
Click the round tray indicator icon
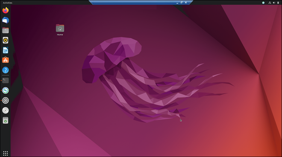[x=263, y=3]
